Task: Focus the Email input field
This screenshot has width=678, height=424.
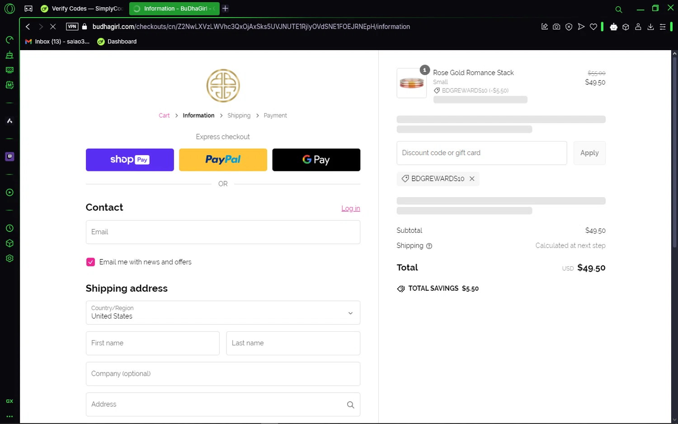Action: (223, 232)
